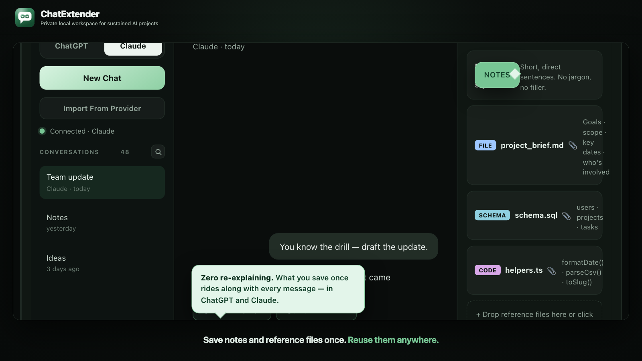Screen dimensions: 642x361
Task: Open the Notes conversation from yesterday
Action: click(102, 223)
